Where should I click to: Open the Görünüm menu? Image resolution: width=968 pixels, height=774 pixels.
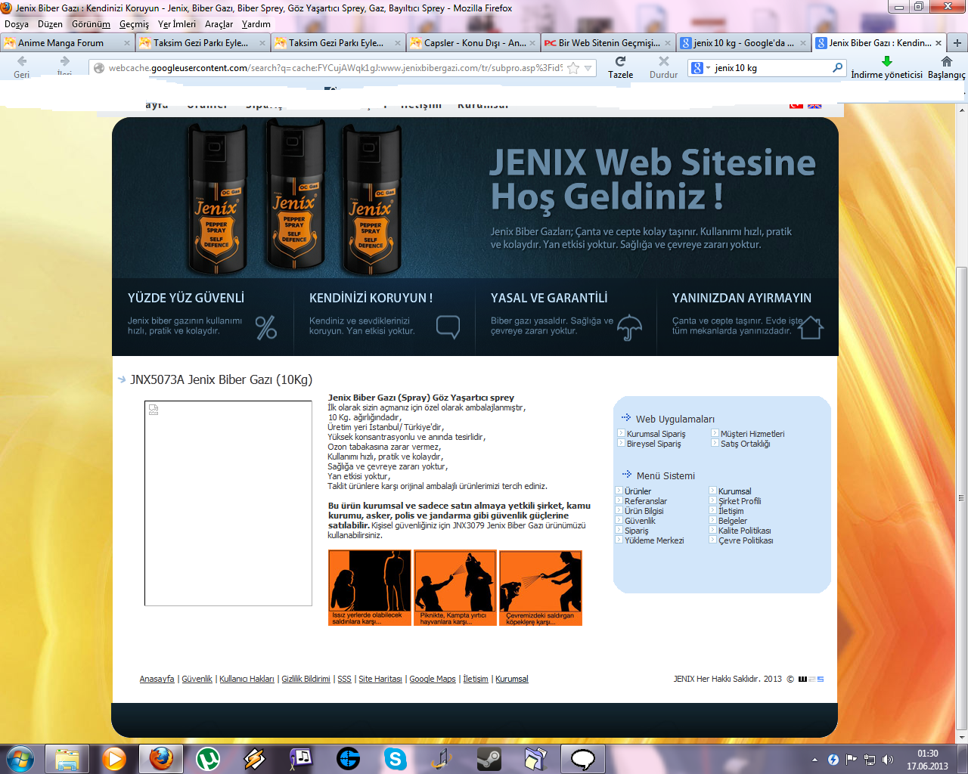click(x=91, y=24)
